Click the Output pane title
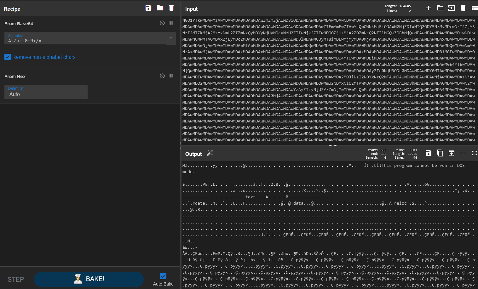Screen dimensions: 478x289 (x=193, y=154)
